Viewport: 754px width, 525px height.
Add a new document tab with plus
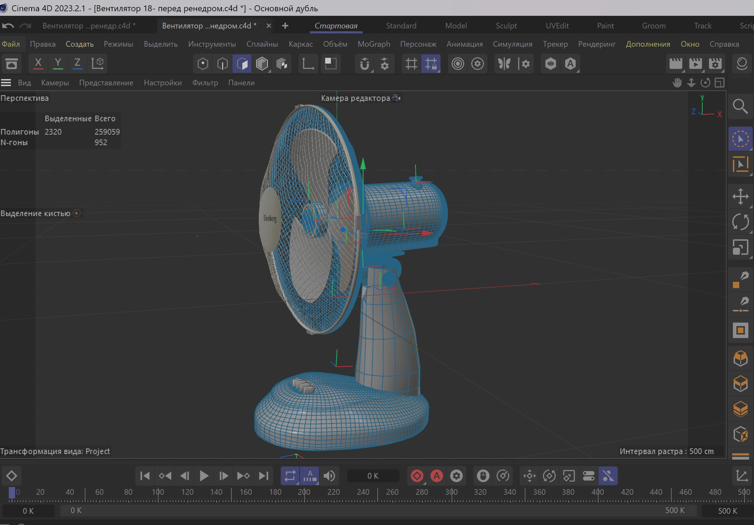(285, 26)
